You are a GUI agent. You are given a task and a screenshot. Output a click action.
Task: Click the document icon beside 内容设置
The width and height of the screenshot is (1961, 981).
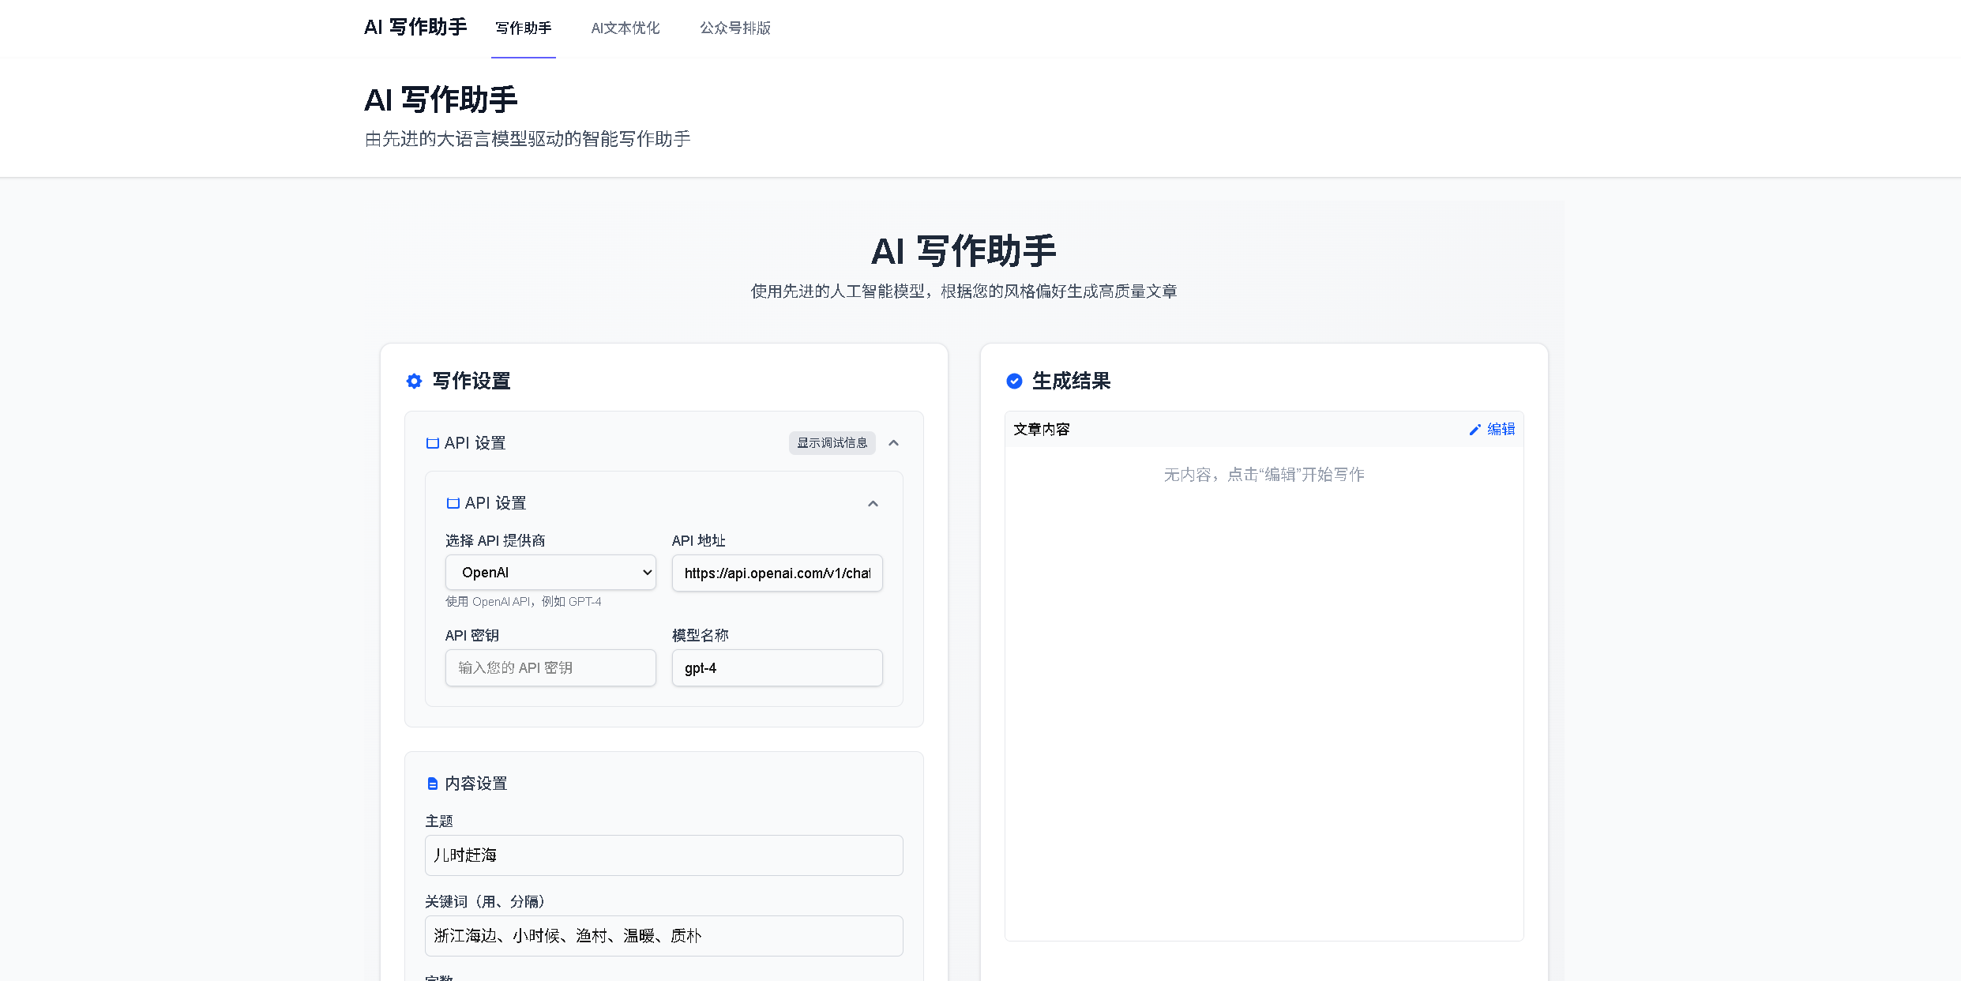coord(432,784)
